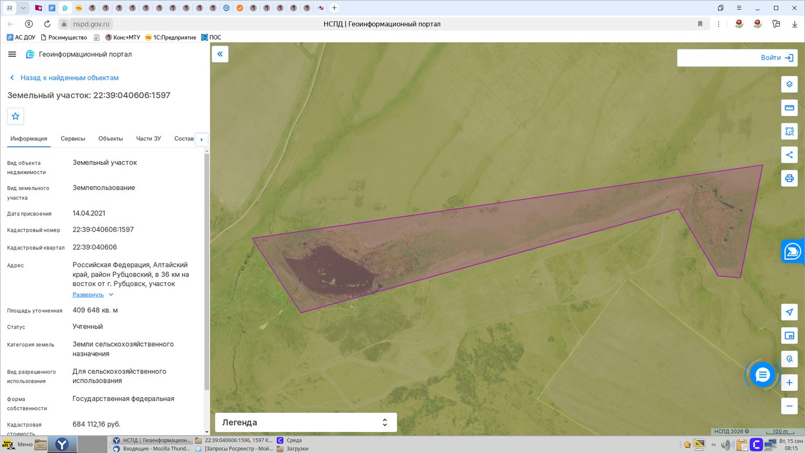This screenshot has width=805, height=453.
Task: Open the map layers panel
Action: point(789,84)
